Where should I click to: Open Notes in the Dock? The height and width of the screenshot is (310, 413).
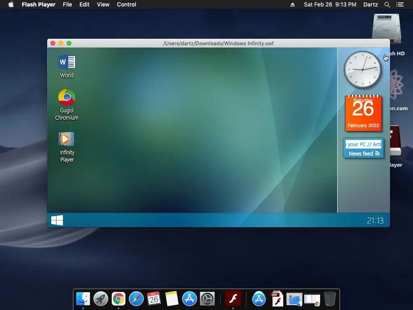(172, 299)
